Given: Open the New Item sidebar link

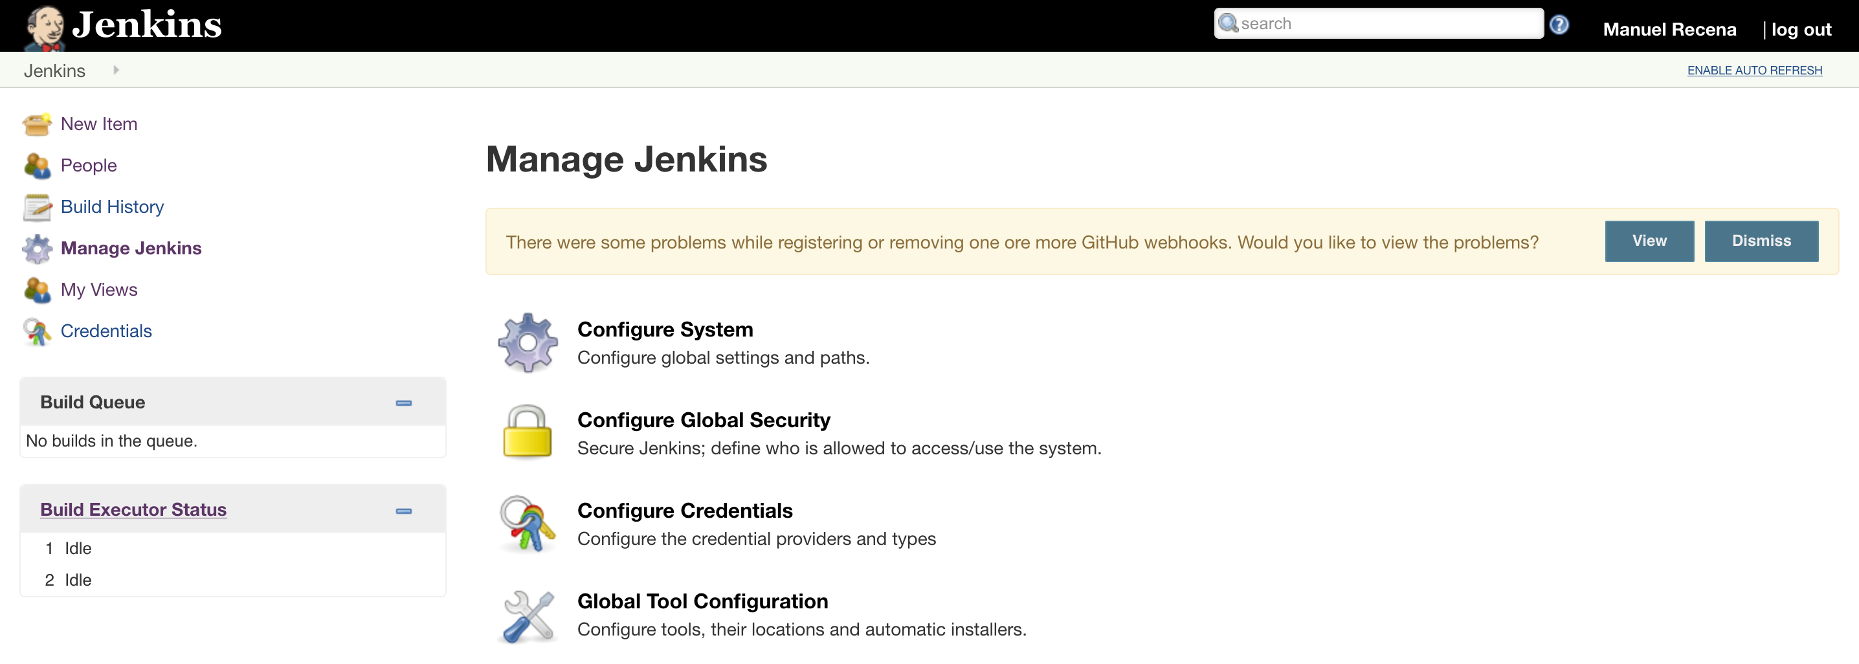Looking at the screenshot, I should (x=99, y=124).
